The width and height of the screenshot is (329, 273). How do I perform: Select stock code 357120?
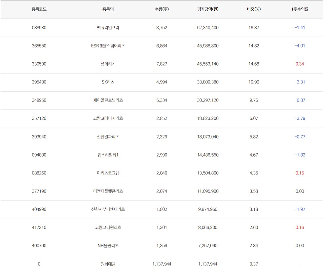[x=39, y=118]
